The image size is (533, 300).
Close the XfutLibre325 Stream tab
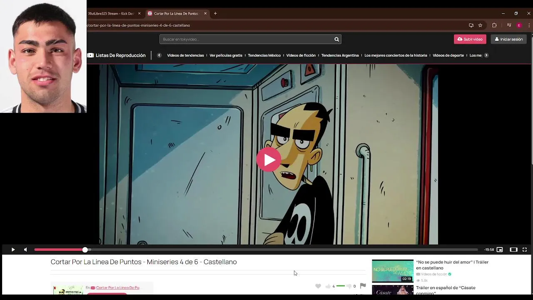[x=139, y=13]
